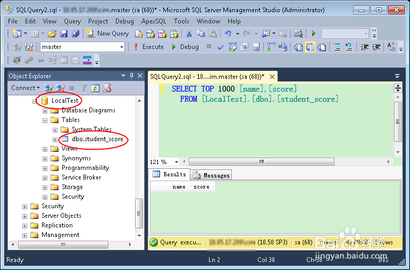Viewport: 410px width, 270px height.
Task: Open the Query menu
Action: click(72, 21)
